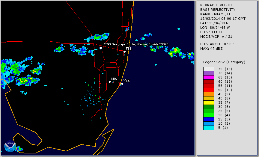Click the LAT: 25/36/39 N text

[x=214, y=23]
